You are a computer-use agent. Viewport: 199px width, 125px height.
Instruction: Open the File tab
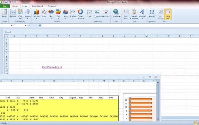click(5, 6)
